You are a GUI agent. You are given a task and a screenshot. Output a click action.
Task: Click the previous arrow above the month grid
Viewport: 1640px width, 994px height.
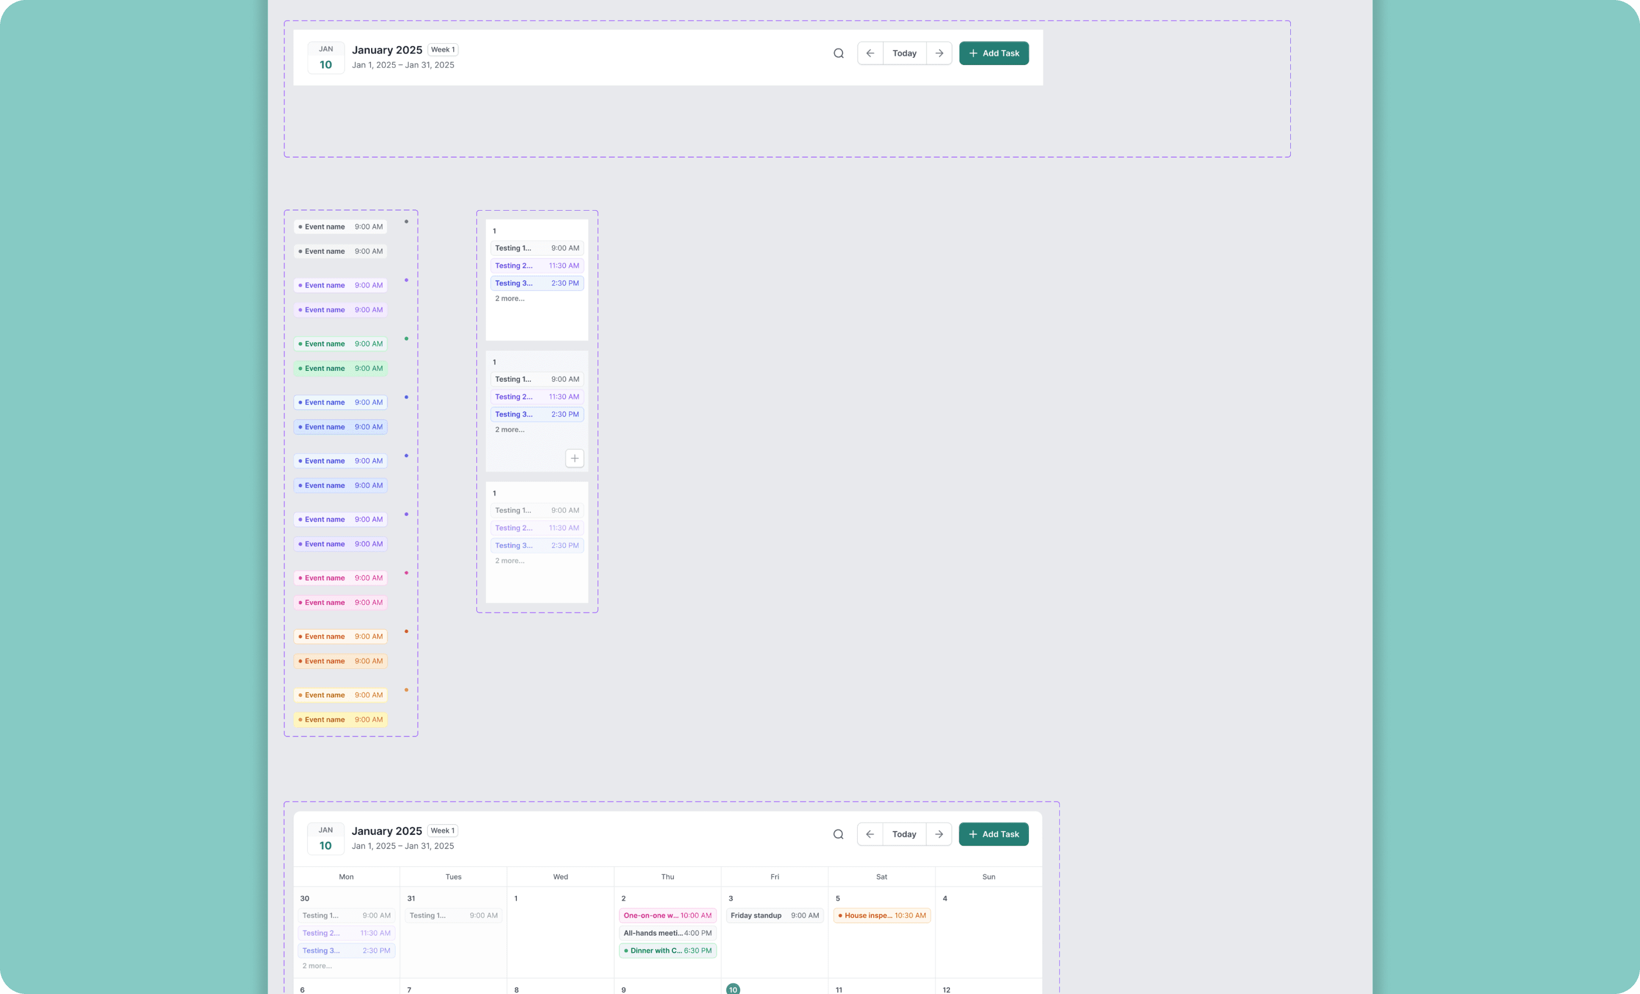click(870, 834)
